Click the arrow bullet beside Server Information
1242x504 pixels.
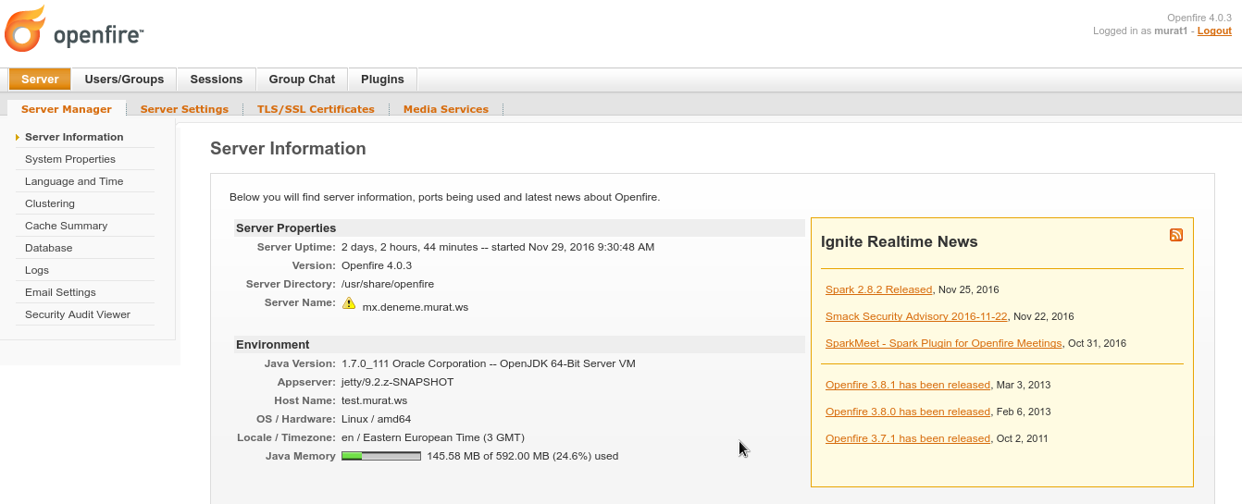coord(18,138)
